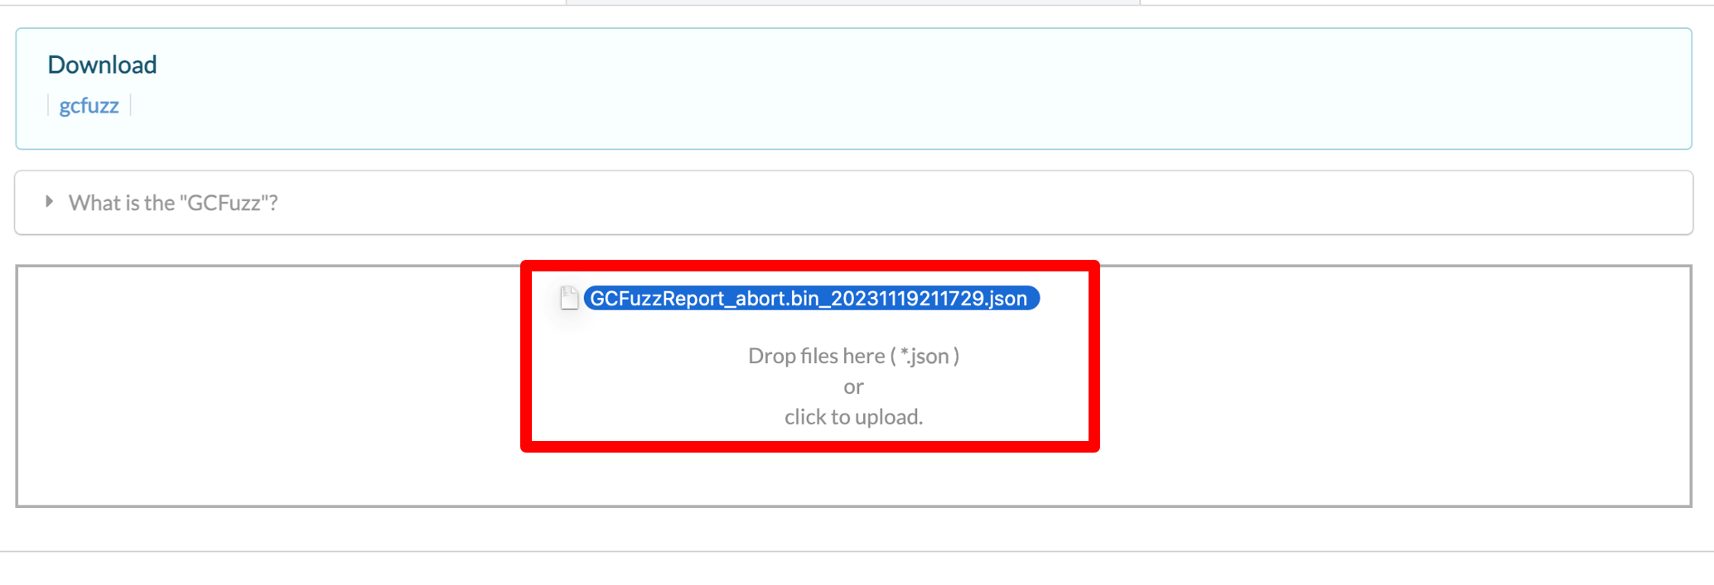Click the gray tab strip at top
The width and height of the screenshot is (1714, 585).
(852, 2)
